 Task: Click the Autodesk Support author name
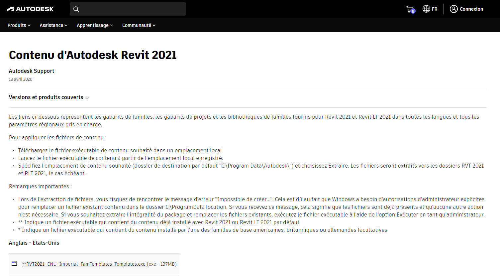[32, 71]
